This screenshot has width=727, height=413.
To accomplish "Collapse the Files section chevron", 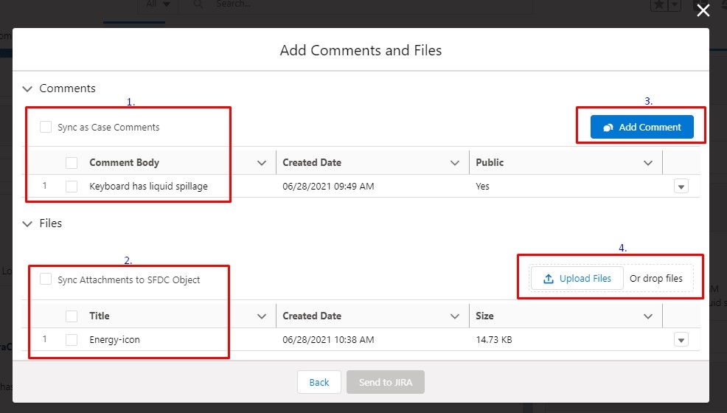I will pos(27,224).
